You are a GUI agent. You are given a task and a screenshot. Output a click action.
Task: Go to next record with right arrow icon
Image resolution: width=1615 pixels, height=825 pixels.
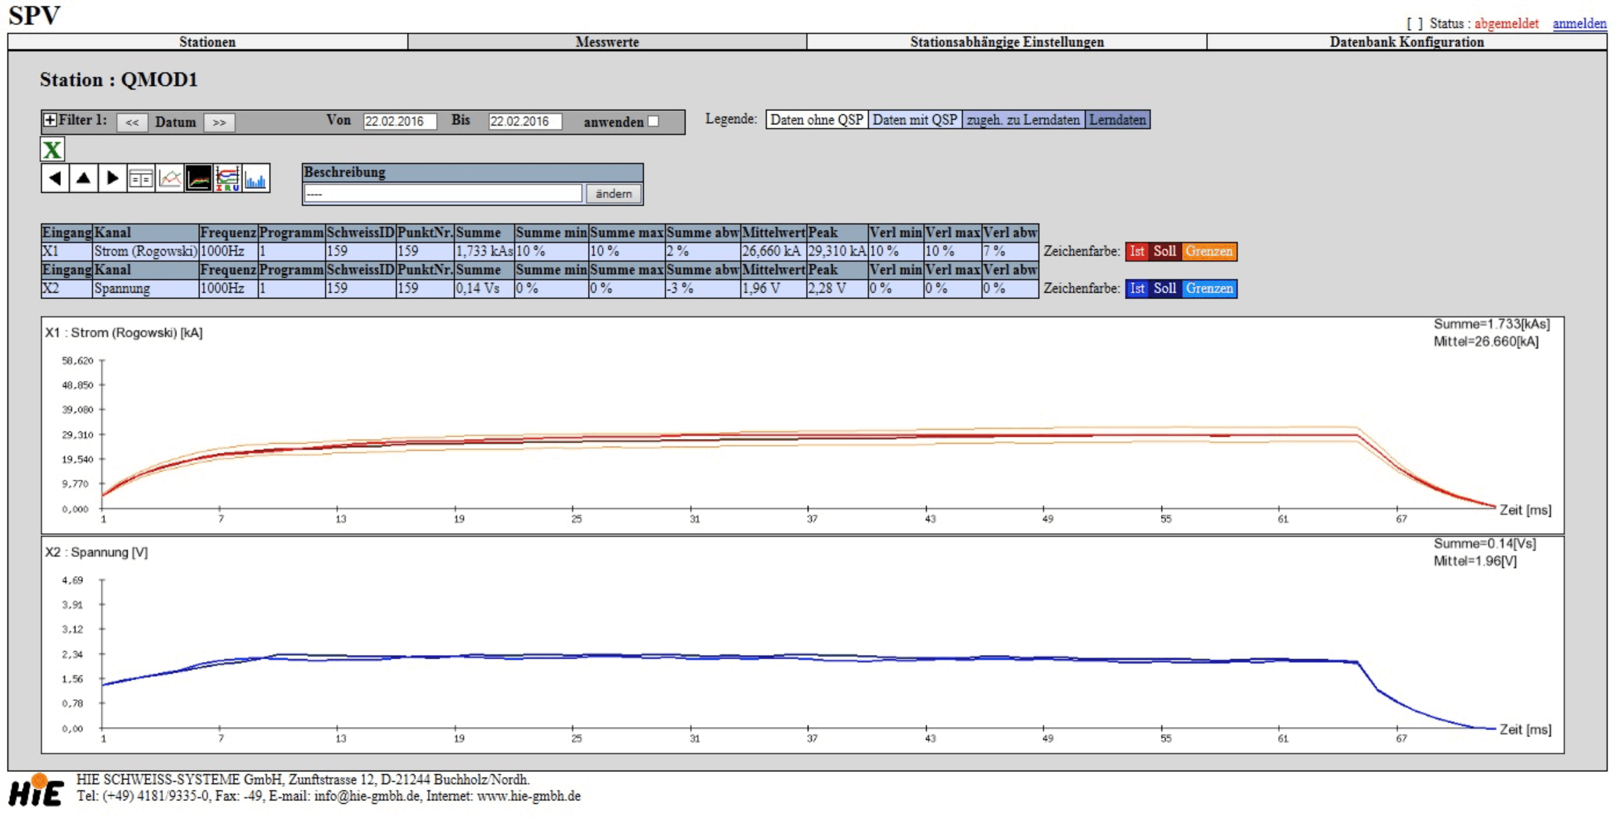[x=112, y=179]
